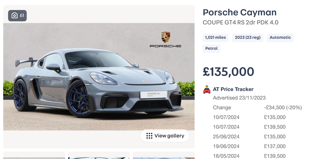Open the View gallery button
Viewport: 315px width, 159px height.
165,136
